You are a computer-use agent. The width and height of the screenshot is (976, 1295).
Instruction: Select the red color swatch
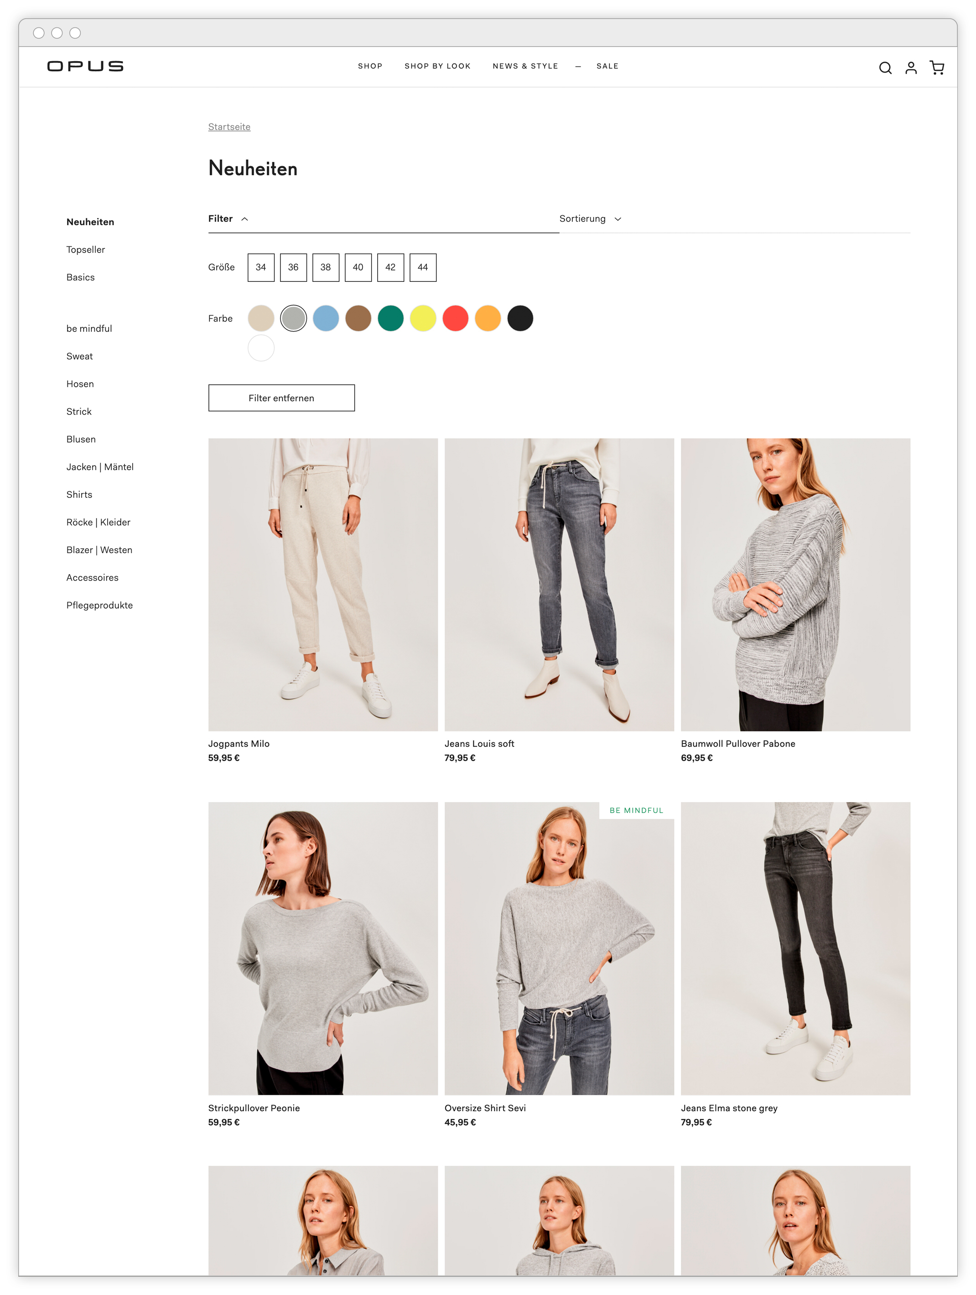(x=456, y=318)
